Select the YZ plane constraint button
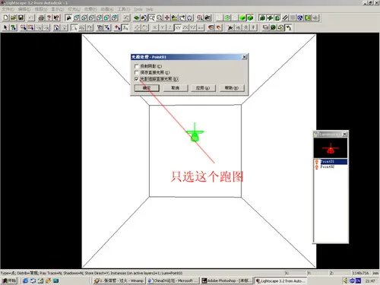Image resolution: width=380 pixels, height=285 pixels. pyautogui.click(x=193, y=27)
